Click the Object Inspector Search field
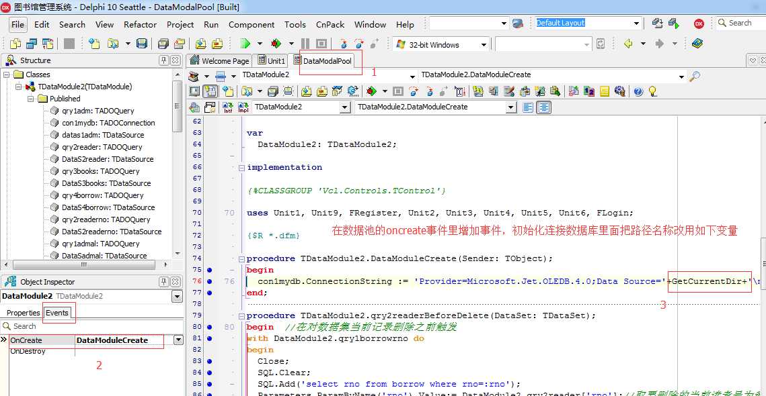 pos(92,326)
